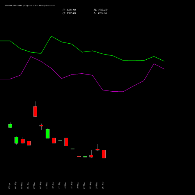Screen dimensions: 195x195
Task: Click the red candle for 05 May
Action: coord(23,141)
